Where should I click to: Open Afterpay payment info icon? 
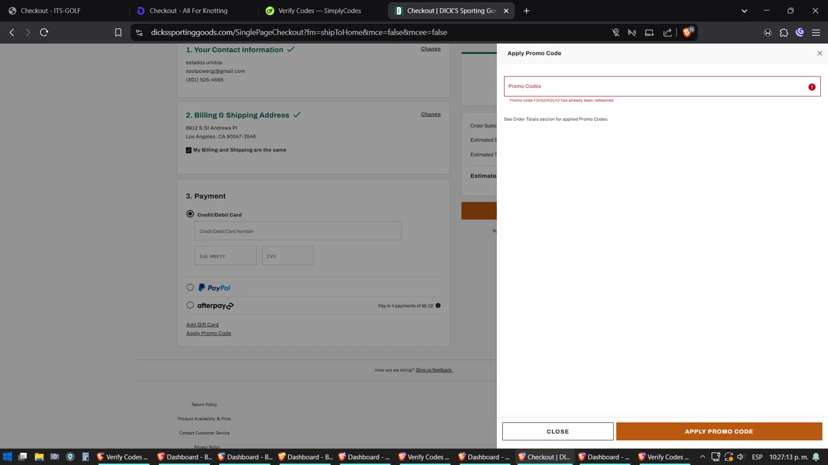tap(438, 305)
